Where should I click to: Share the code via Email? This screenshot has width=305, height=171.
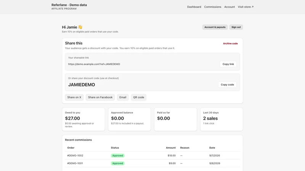pos(123,97)
